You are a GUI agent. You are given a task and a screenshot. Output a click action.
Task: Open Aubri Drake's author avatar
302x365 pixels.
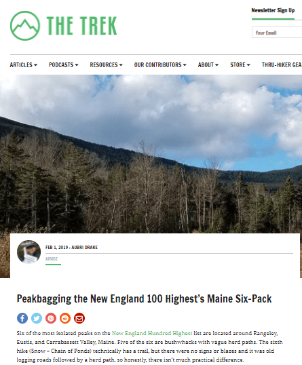pos(29,252)
